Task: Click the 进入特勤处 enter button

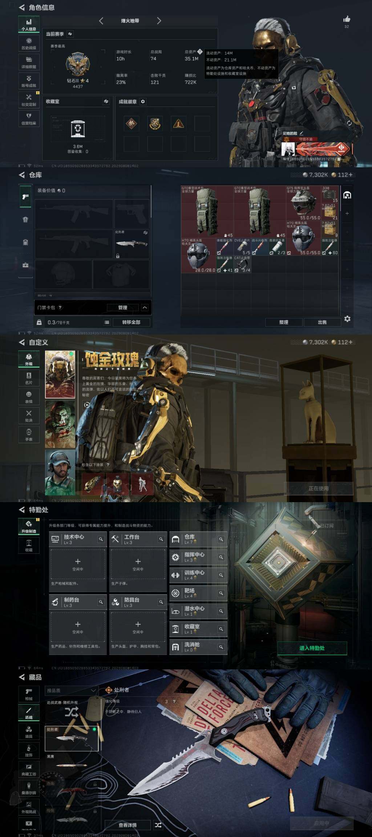Action: click(x=312, y=648)
